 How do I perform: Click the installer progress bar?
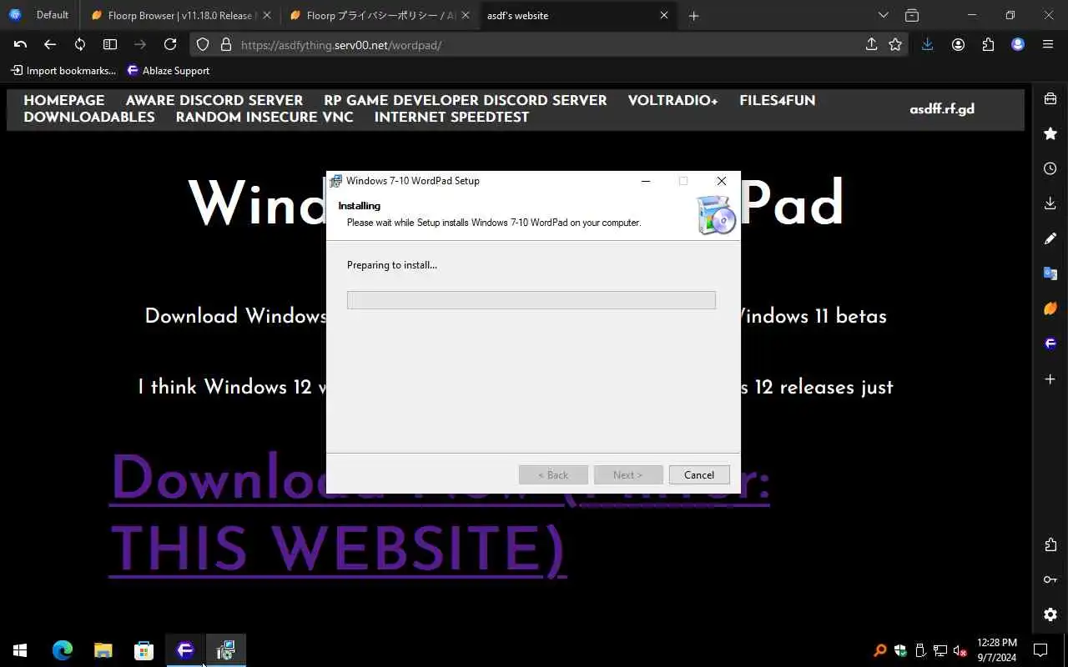coord(531,300)
